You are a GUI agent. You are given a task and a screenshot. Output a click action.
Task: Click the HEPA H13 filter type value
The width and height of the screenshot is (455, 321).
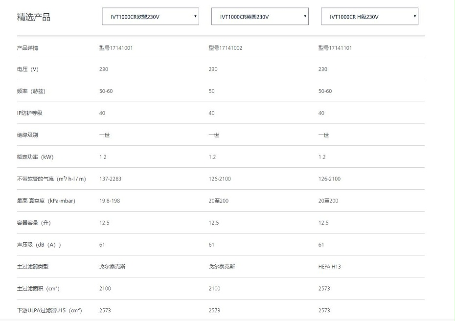click(330, 266)
